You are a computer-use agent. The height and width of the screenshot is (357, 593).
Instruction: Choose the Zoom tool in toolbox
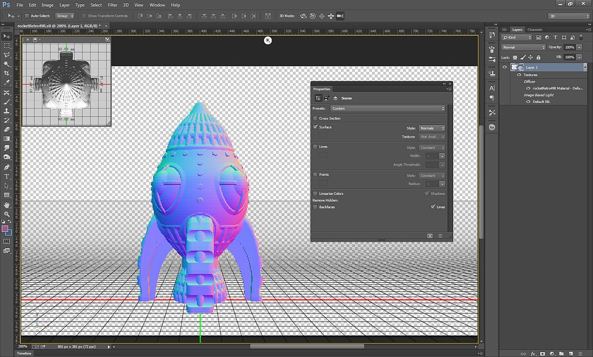pyautogui.click(x=7, y=214)
